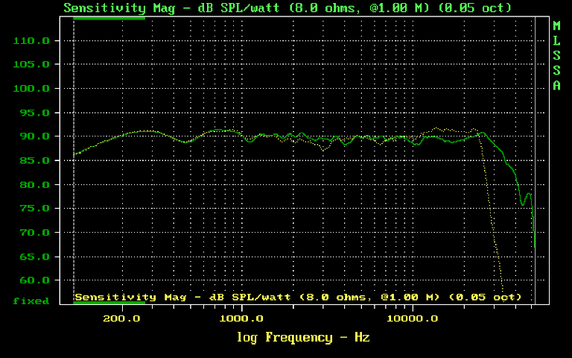572x358 pixels.
Task: Select the gray vertical cursor at right edge
Action: [536, 149]
